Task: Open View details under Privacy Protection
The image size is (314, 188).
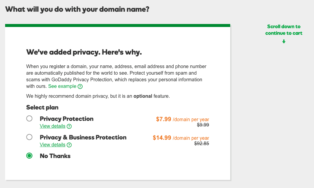Action: (52, 126)
